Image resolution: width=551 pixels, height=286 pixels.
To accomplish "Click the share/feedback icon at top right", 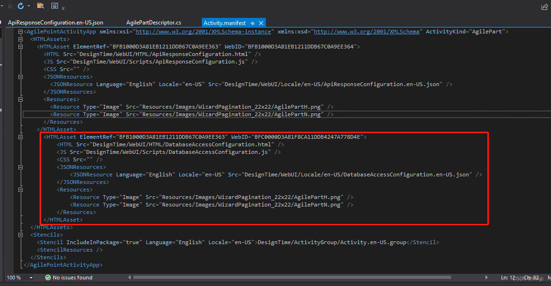I will click(x=544, y=6).
